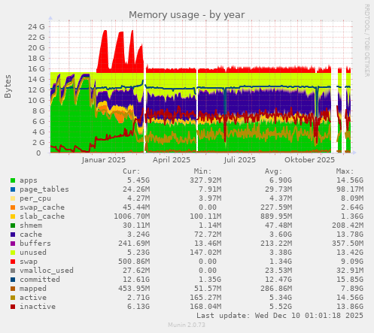
Task: Click the 'Min:' column header
Action: pyautogui.click(x=202, y=171)
